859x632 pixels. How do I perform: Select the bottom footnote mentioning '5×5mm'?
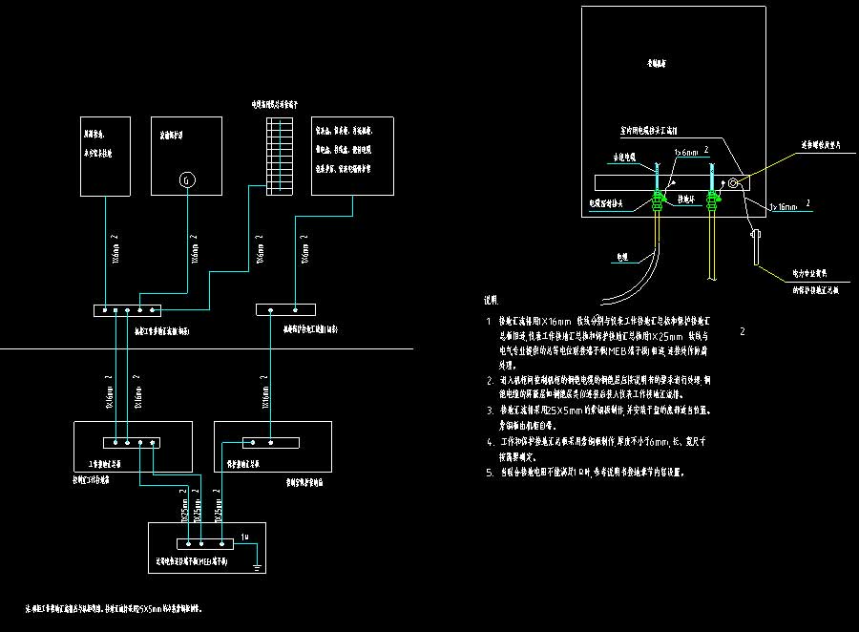(x=114, y=608)
